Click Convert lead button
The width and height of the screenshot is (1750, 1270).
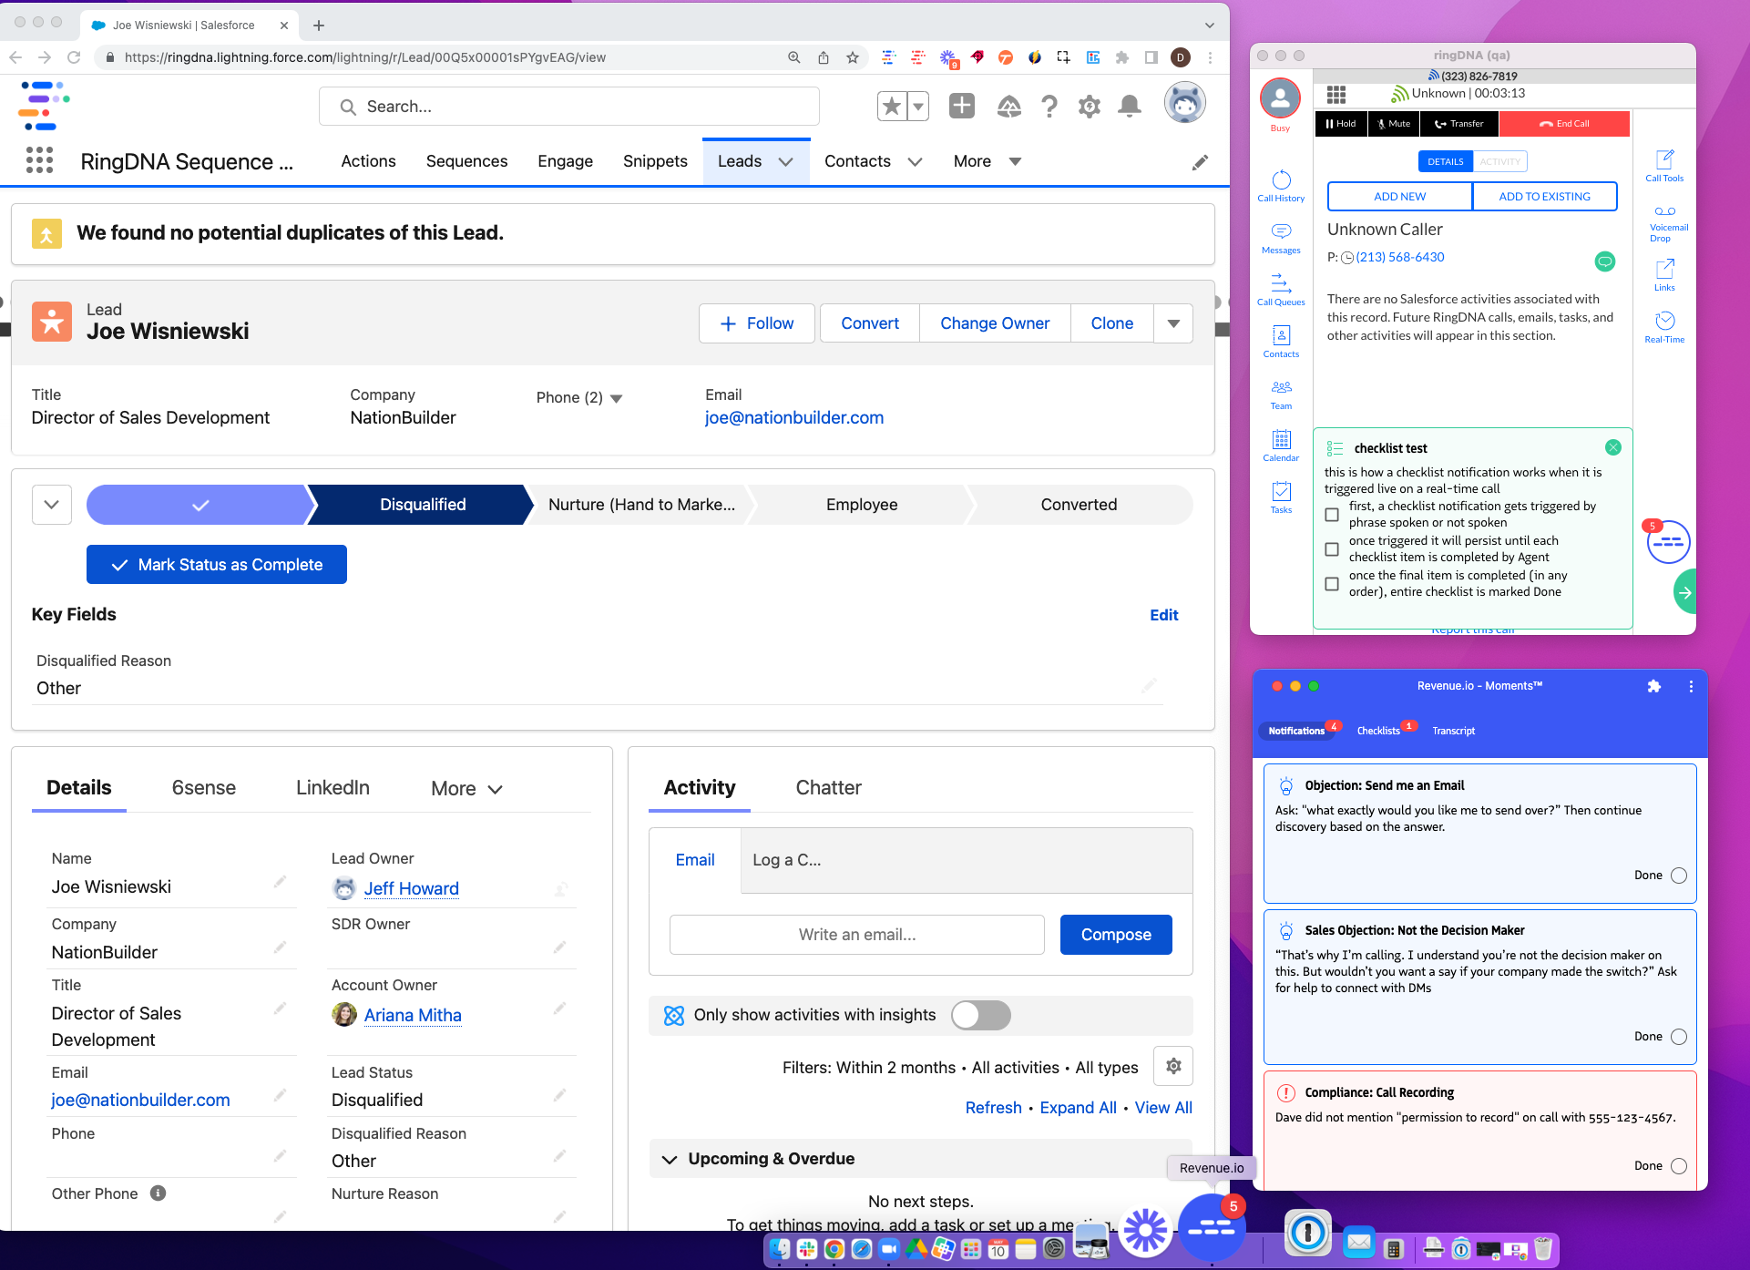point(870,323)
